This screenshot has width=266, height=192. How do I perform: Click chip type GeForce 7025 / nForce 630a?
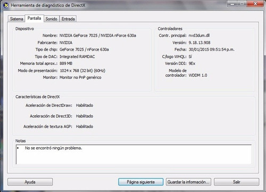[x=84, y=49]
